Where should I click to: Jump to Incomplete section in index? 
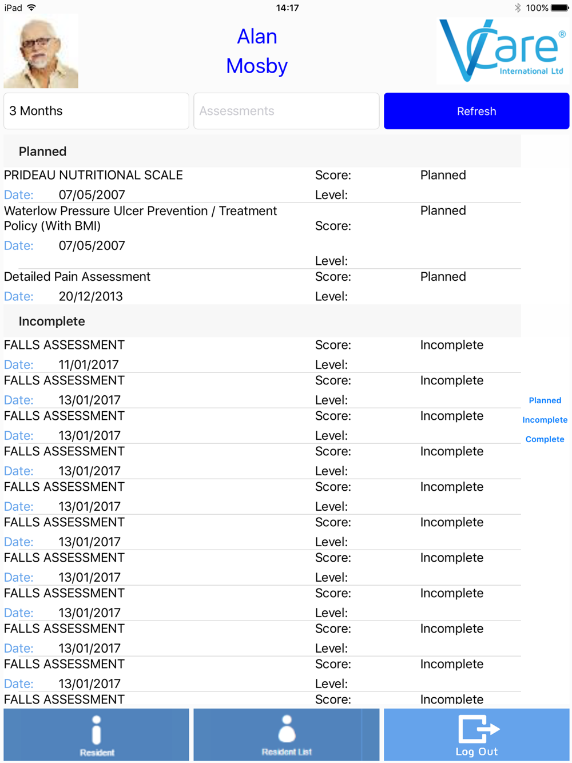[x=545, y=420]
